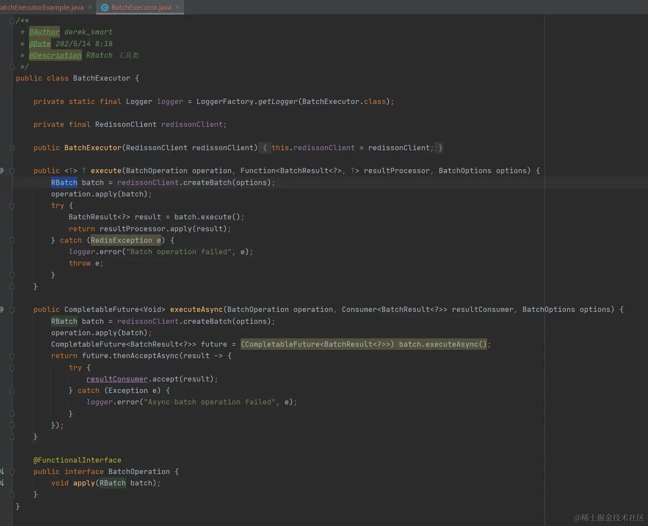Image resolution: width=648 pixels, height=526 pixels.
Task: Click 'BatchOperation' in the interface declaration
Action: tap(139, 472)
